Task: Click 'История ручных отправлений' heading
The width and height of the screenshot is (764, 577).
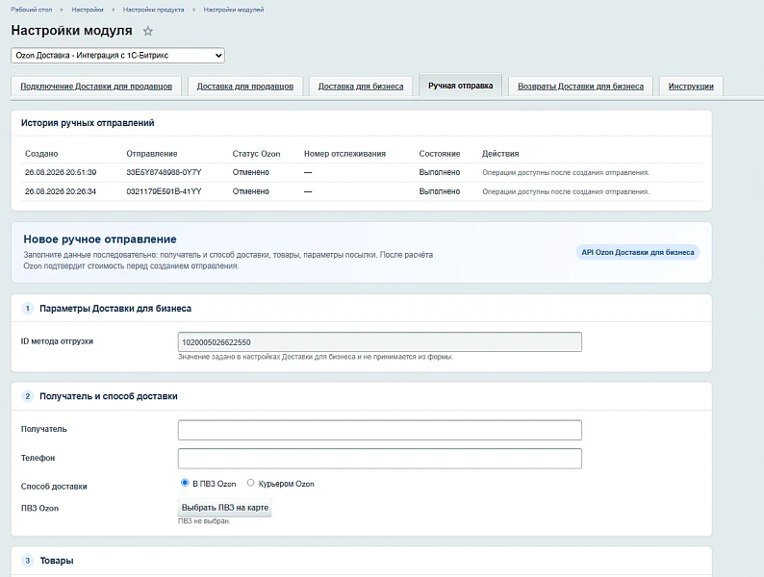Action: coord(88,123)
